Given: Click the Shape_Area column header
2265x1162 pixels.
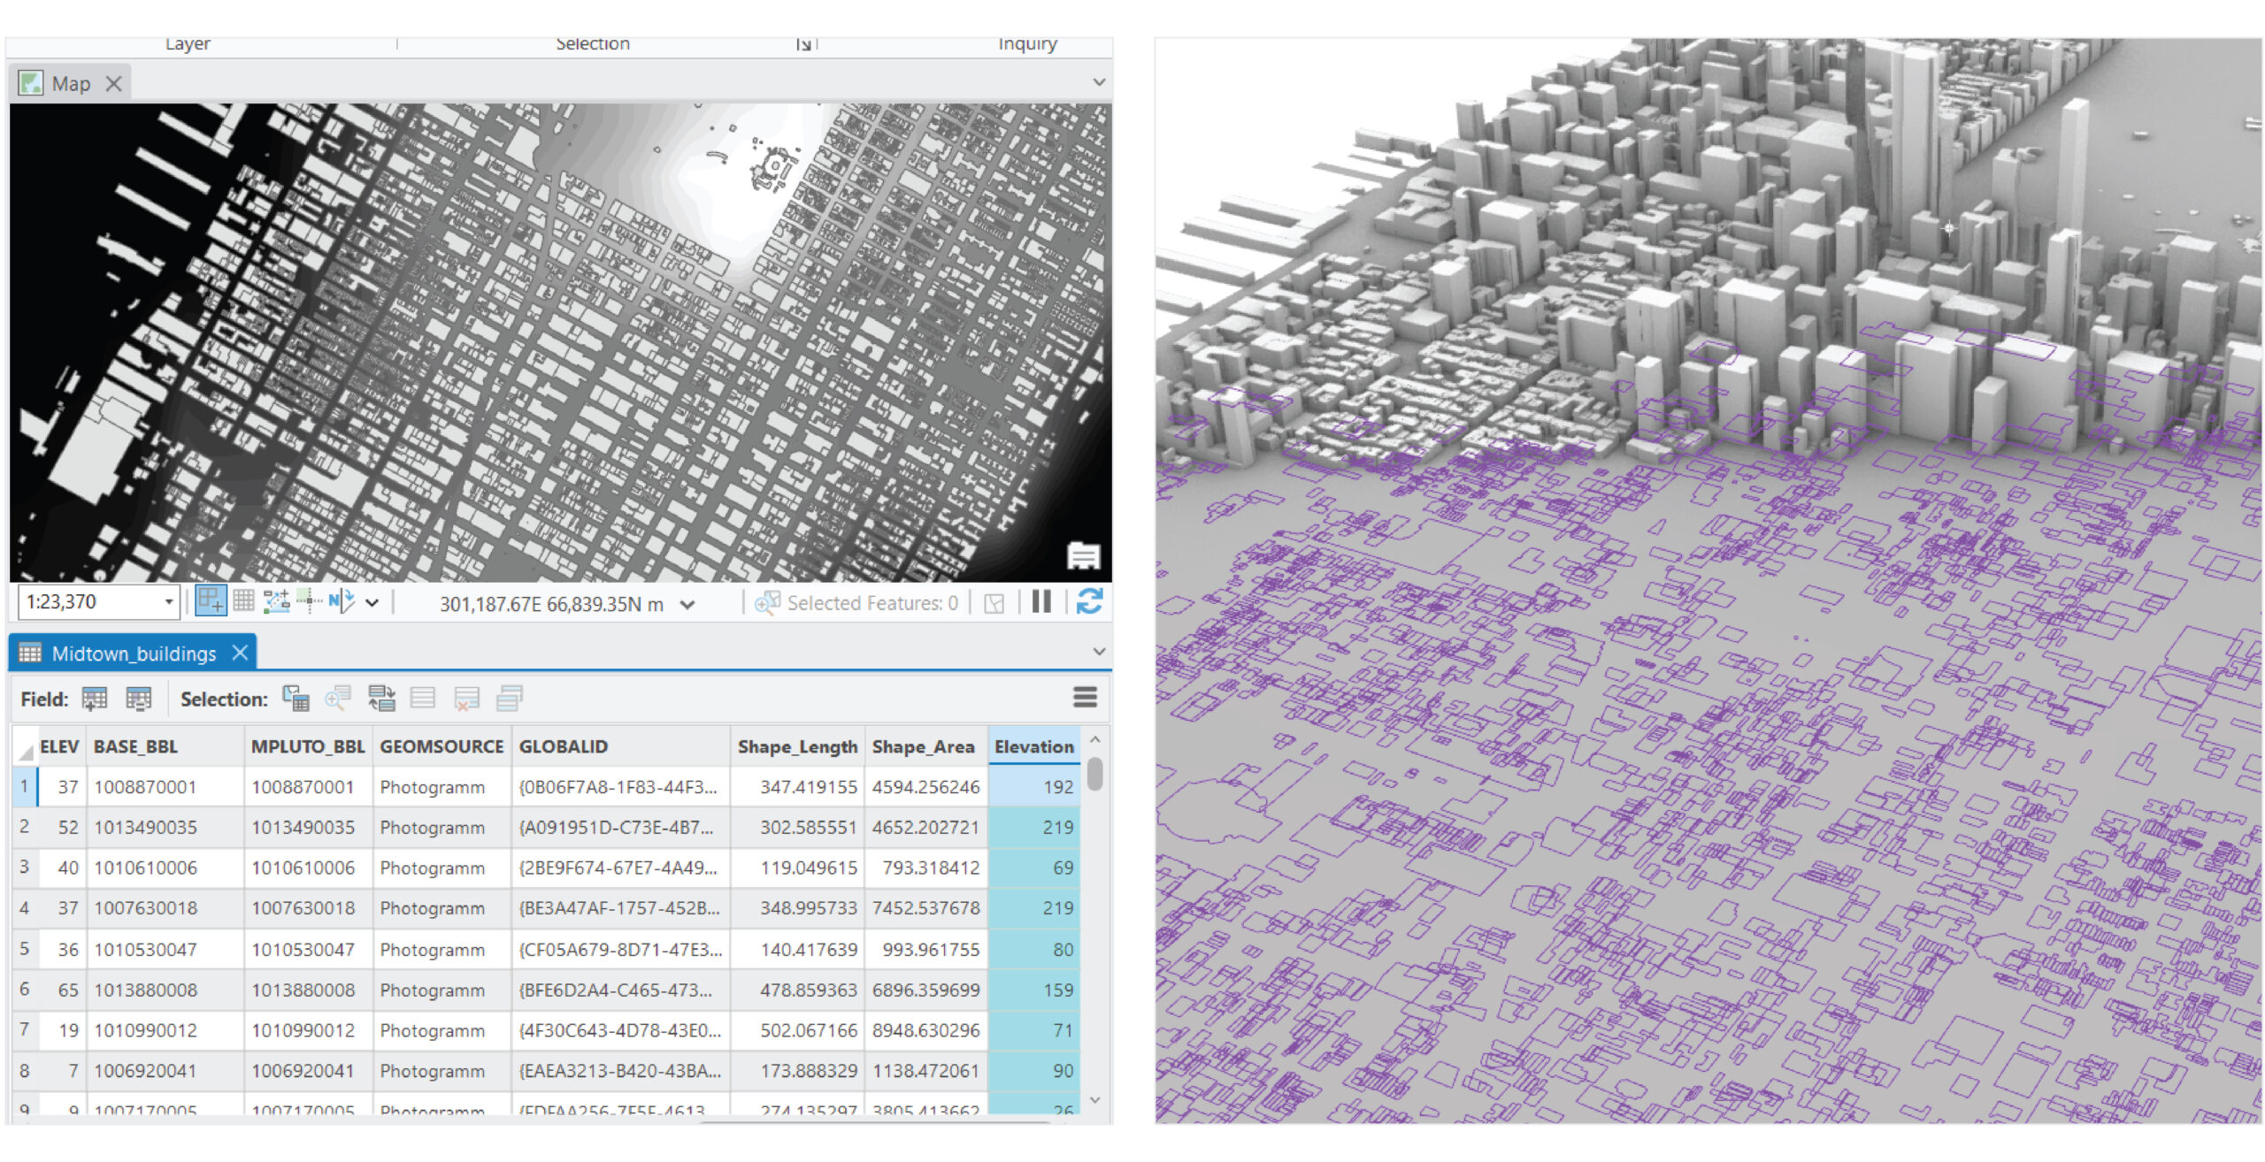Looking at the screenshot, I should (922, 746).
